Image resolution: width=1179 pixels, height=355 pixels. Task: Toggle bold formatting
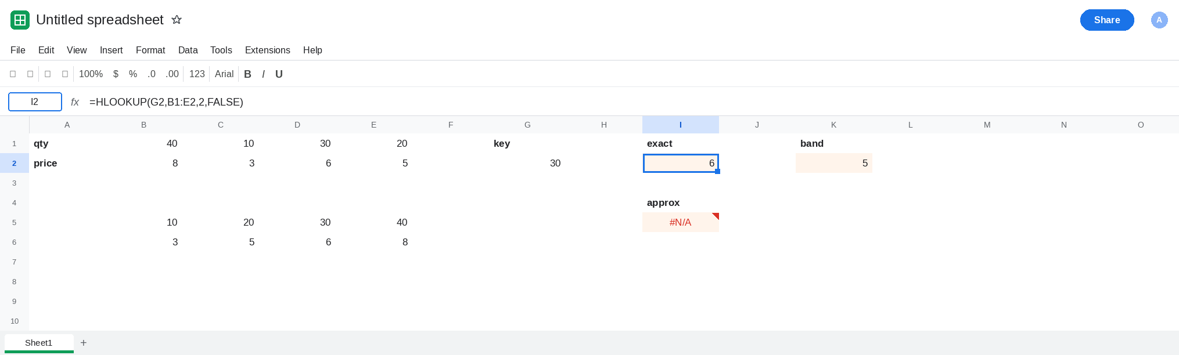(x=247, y=74)
